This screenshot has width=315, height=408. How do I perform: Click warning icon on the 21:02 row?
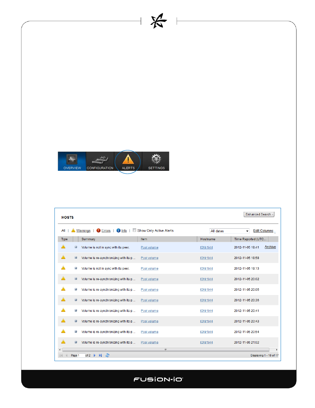click(x=63, y=342)
